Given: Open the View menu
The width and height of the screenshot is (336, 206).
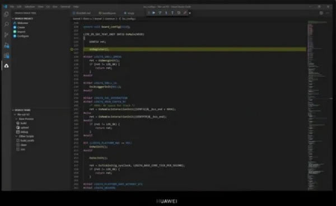Looking at the screenshot, I should [x=40, y=7].
